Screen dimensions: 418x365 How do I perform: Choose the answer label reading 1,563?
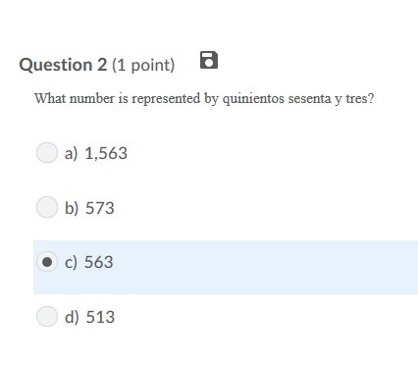[x=106, y=153]
